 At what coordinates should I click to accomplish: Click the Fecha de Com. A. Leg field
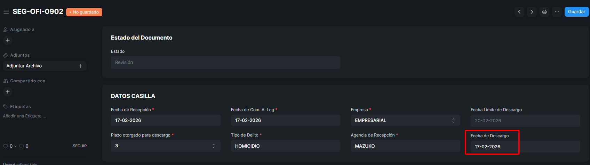285,121
